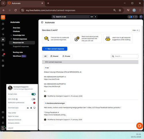Select Responses list menu item

click(22, 43)
